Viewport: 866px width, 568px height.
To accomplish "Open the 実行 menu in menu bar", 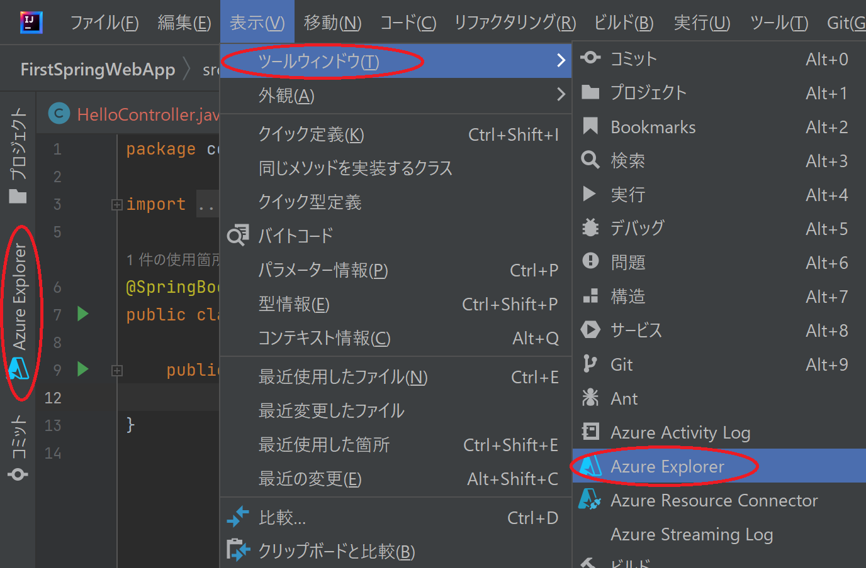I will (702, 23).
